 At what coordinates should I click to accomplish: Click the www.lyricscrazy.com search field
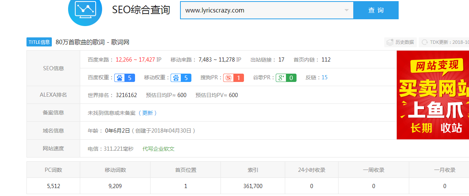(x=267, y=10)
